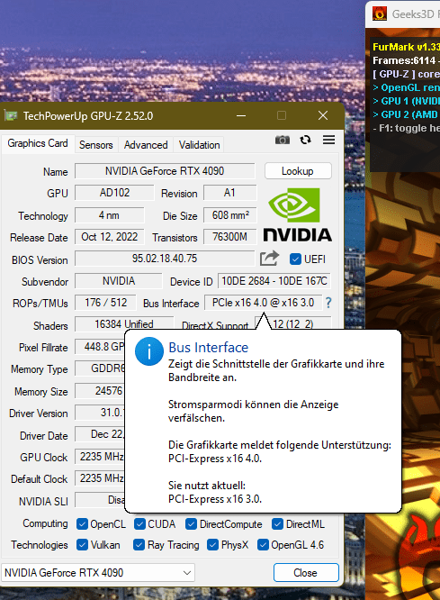440x600 pixels.
Task: Click the 'NVIDIA SLI' label
Action: [43, 501]
